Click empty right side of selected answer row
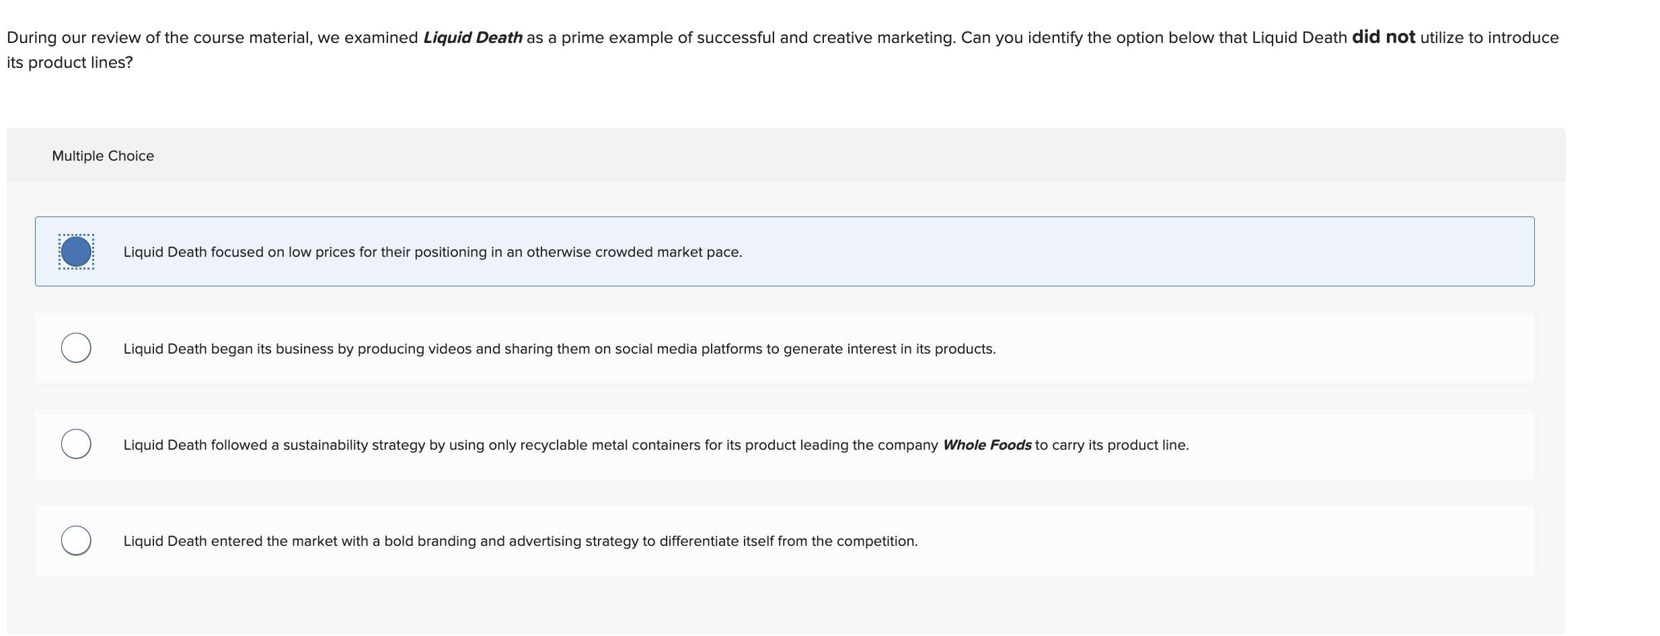This screenshot has height=636, width=1660. (x=1211, y=252)
